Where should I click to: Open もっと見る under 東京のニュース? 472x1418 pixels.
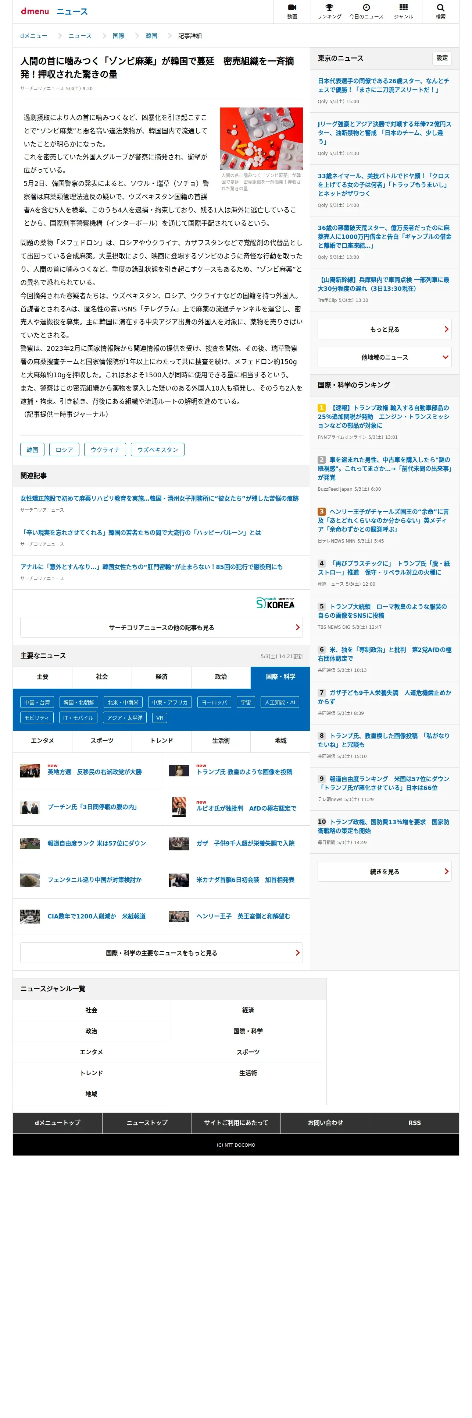[x=385, y=329]
